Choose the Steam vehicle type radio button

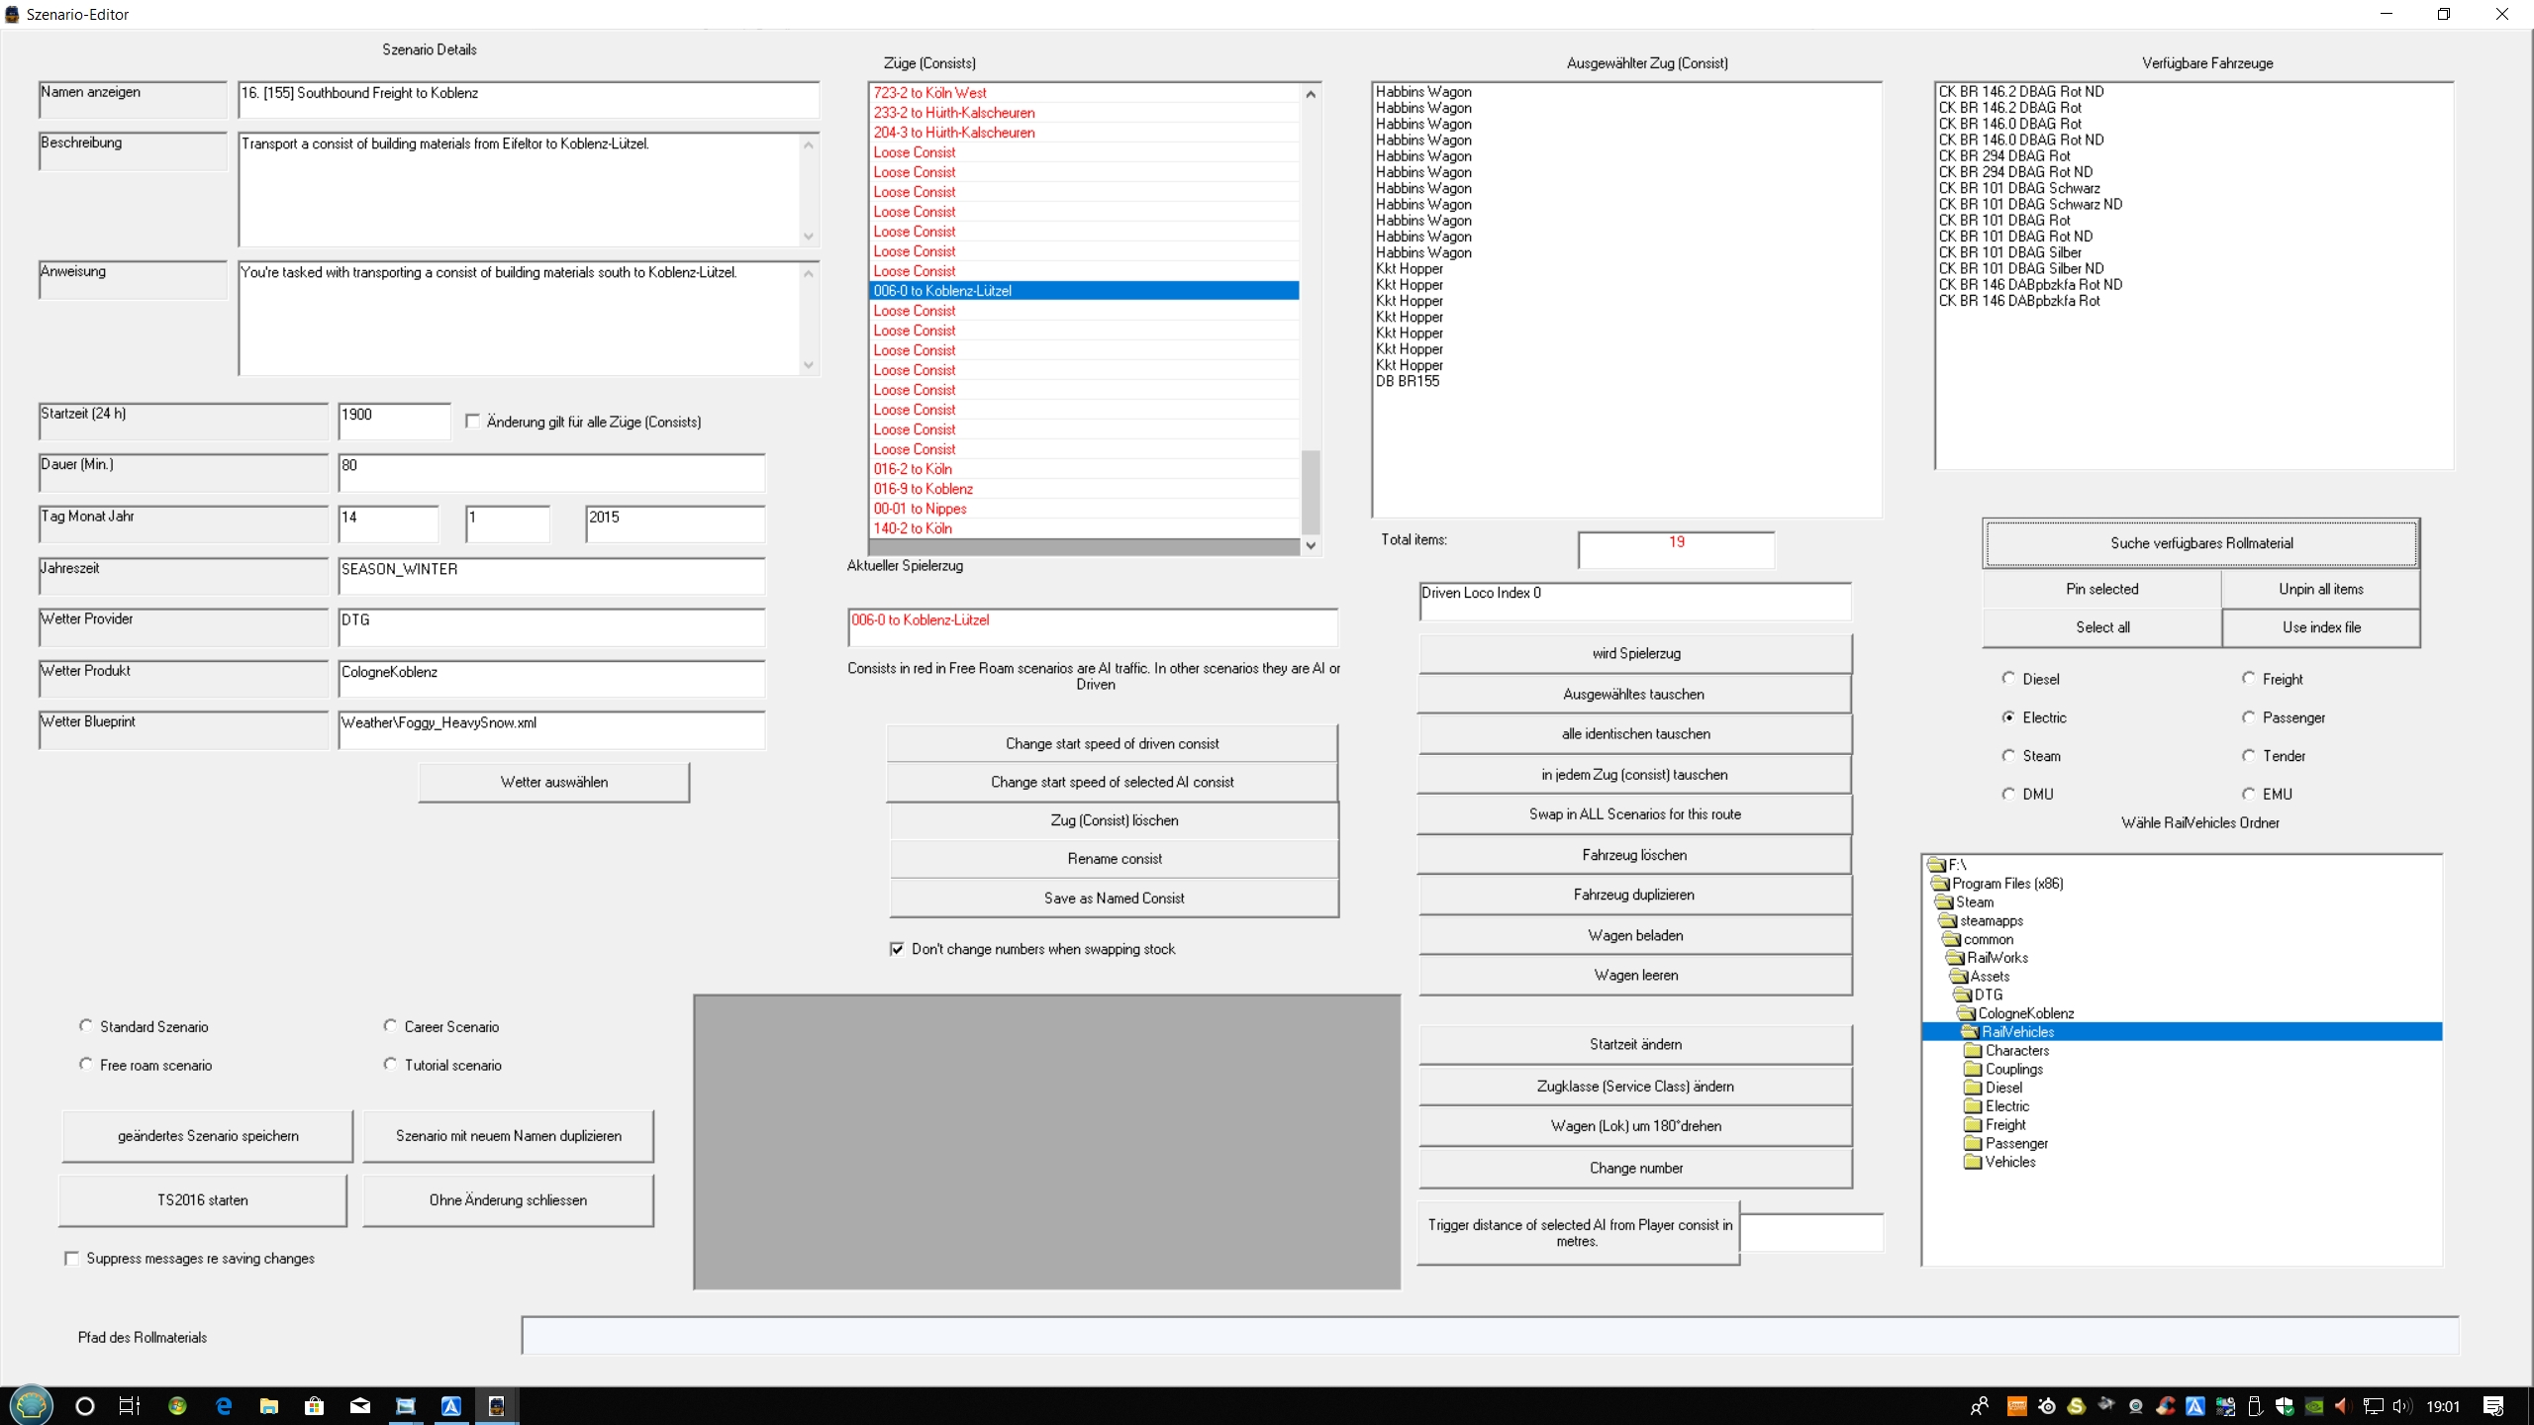pos(2008,755)
